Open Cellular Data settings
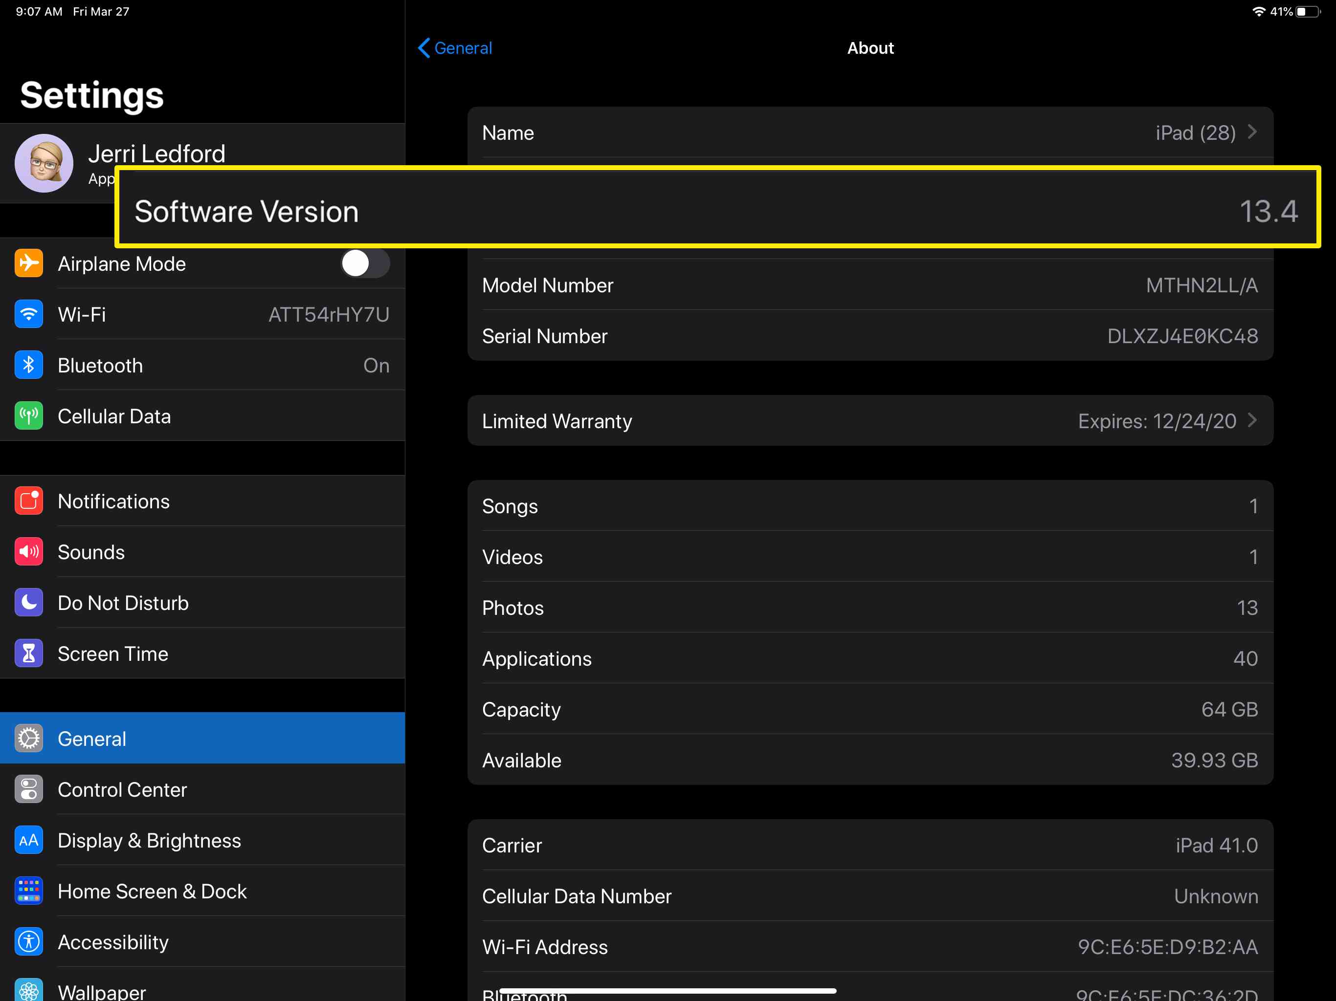 202,415
